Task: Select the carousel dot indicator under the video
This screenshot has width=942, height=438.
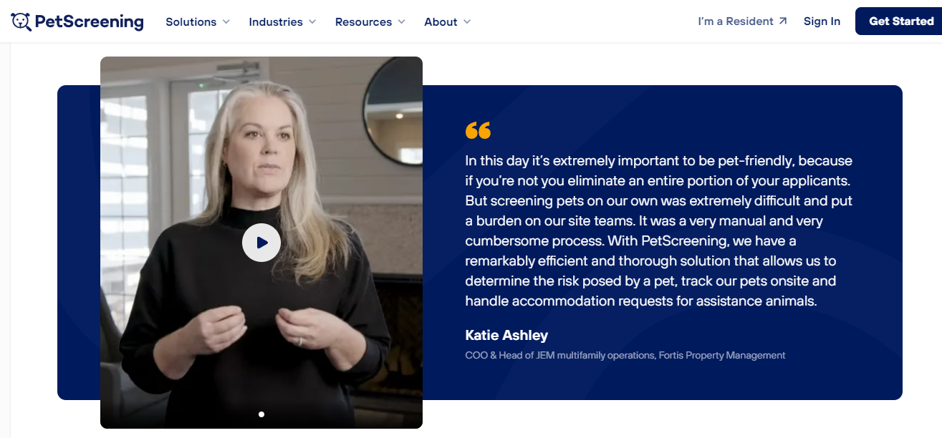Action: coord(261,414)
